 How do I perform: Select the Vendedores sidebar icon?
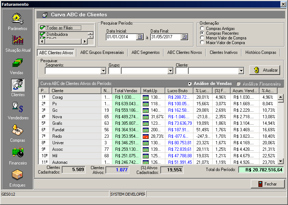[x=17, y=107]
